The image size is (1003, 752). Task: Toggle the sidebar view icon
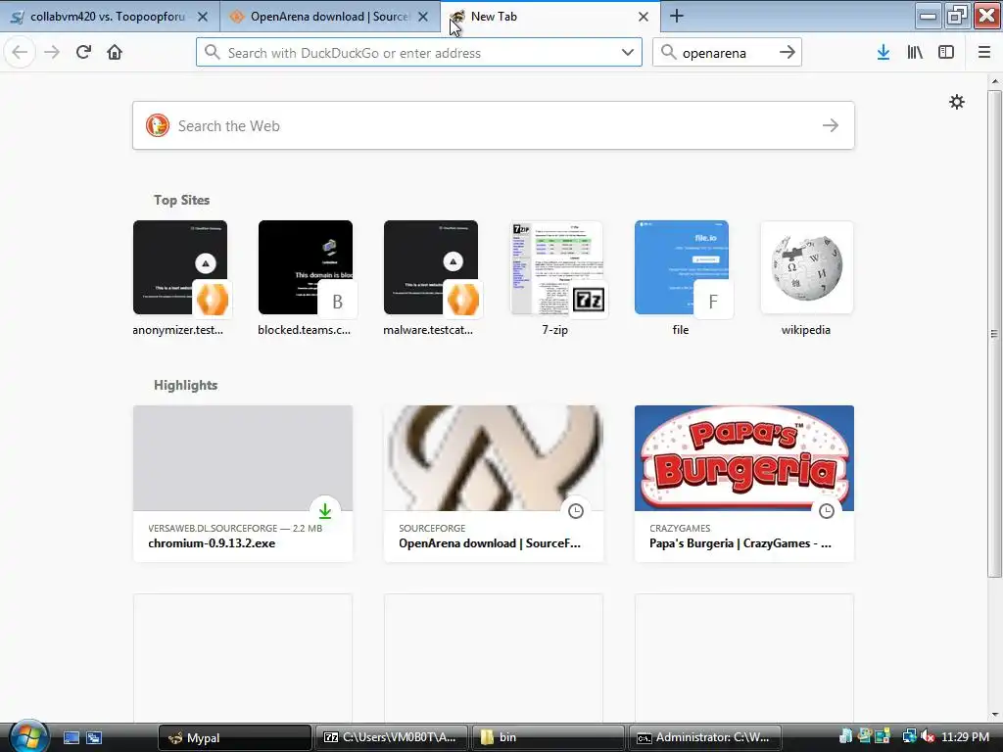click(946, 53)
